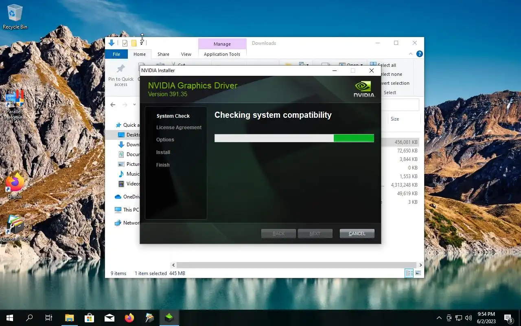Switch Explorer to large icons view
This screenshot has height=326, width=521.
coord(418,273)
